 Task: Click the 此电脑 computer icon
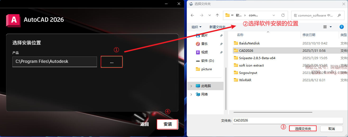198,86
